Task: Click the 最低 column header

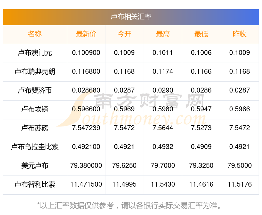Action: click(x=201, y=34)
